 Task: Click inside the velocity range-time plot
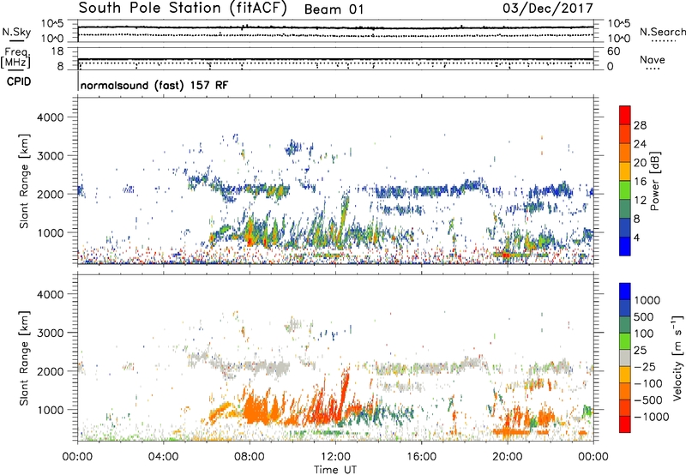click(335, 358)
